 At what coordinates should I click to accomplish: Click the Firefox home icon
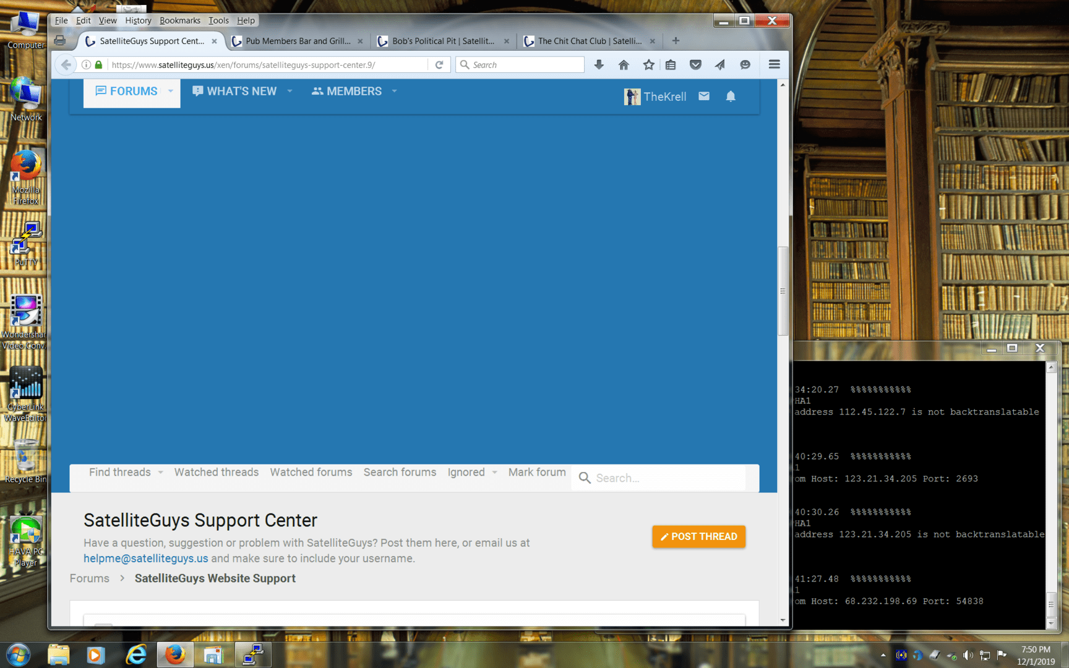pos(624,65)
